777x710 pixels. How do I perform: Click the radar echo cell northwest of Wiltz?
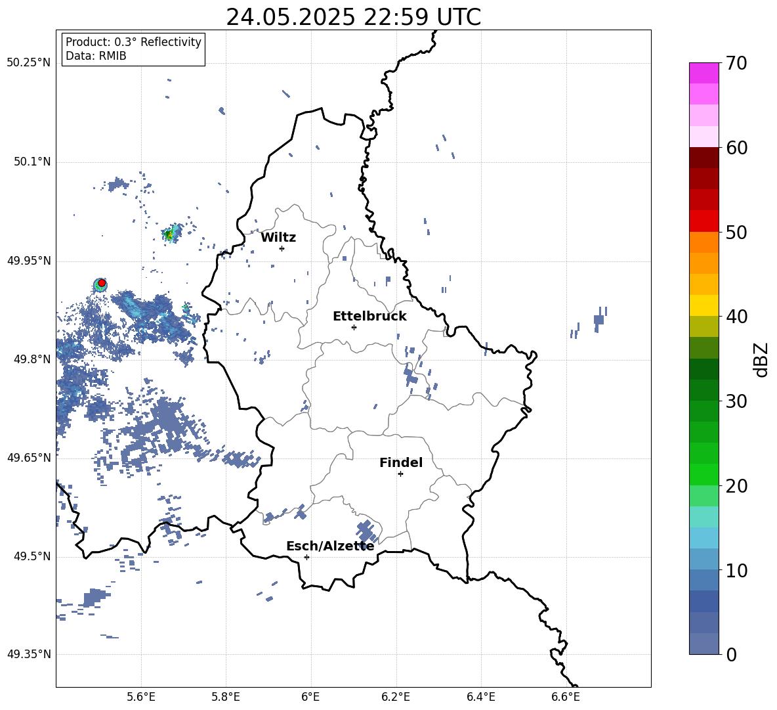(171, 233)
